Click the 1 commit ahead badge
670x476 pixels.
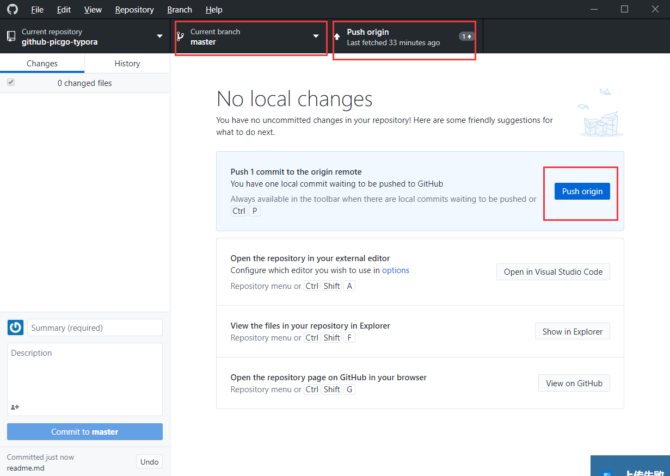tap(466, 36)
